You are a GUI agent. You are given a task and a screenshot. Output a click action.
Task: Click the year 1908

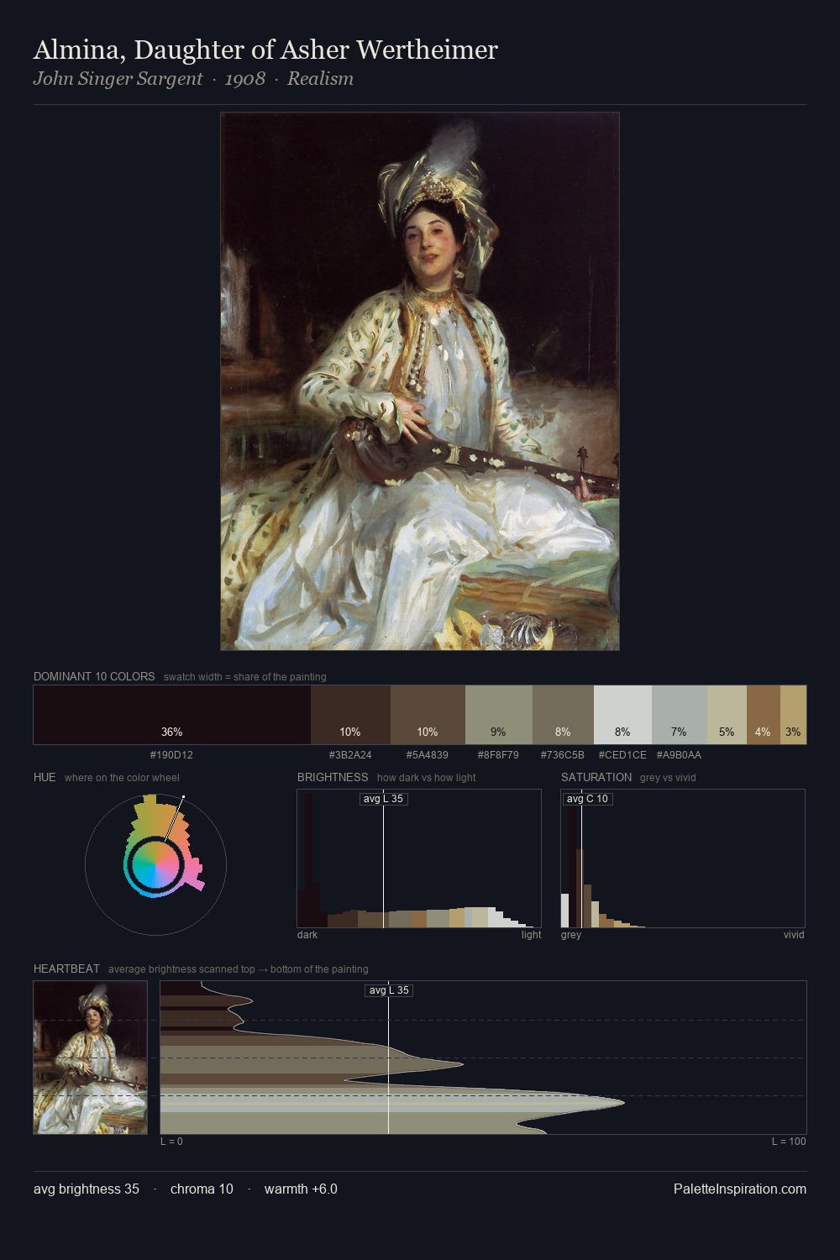[x=245, y=79]
